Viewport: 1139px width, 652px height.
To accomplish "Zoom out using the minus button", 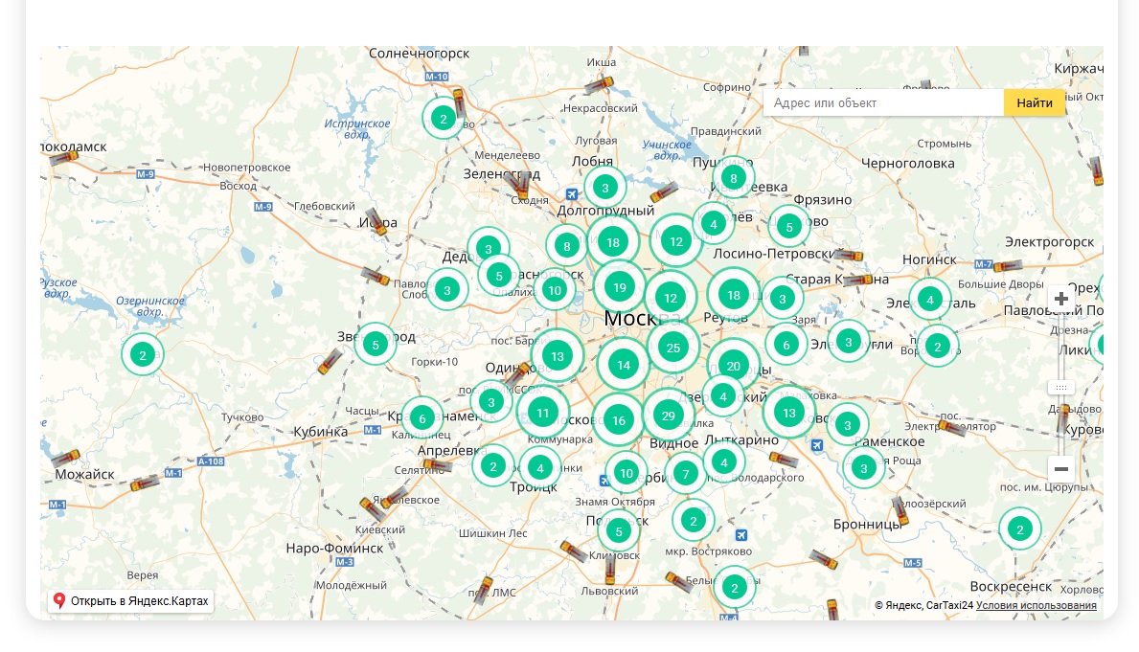I will coord(1060,469).
